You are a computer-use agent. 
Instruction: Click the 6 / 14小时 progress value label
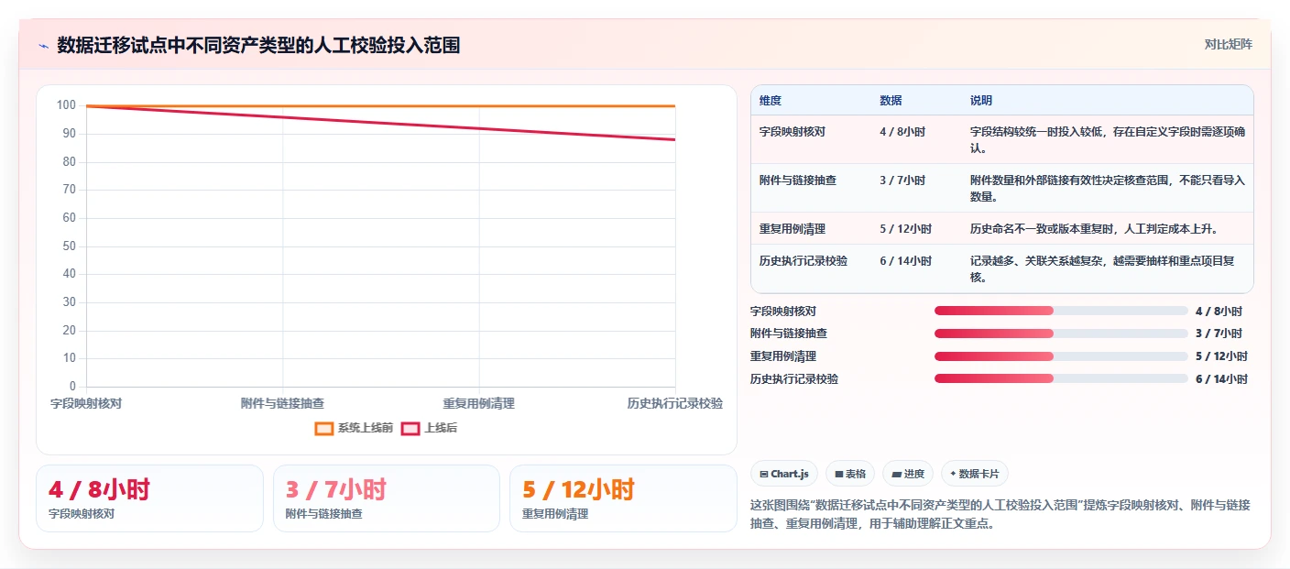point(1221,378)
